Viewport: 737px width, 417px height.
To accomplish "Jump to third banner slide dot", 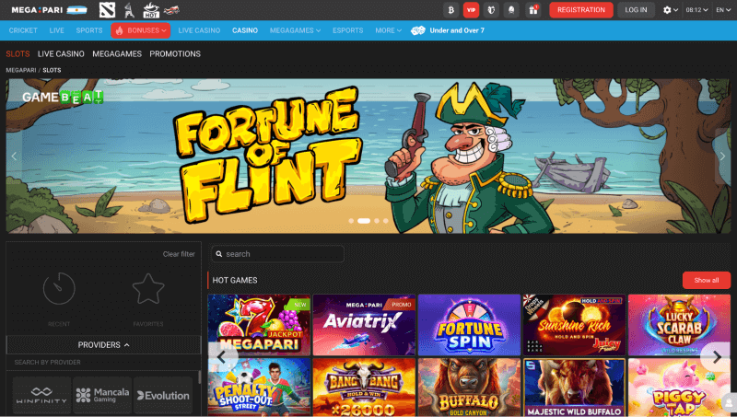I will pyautogui.click(x=377, y=221).
